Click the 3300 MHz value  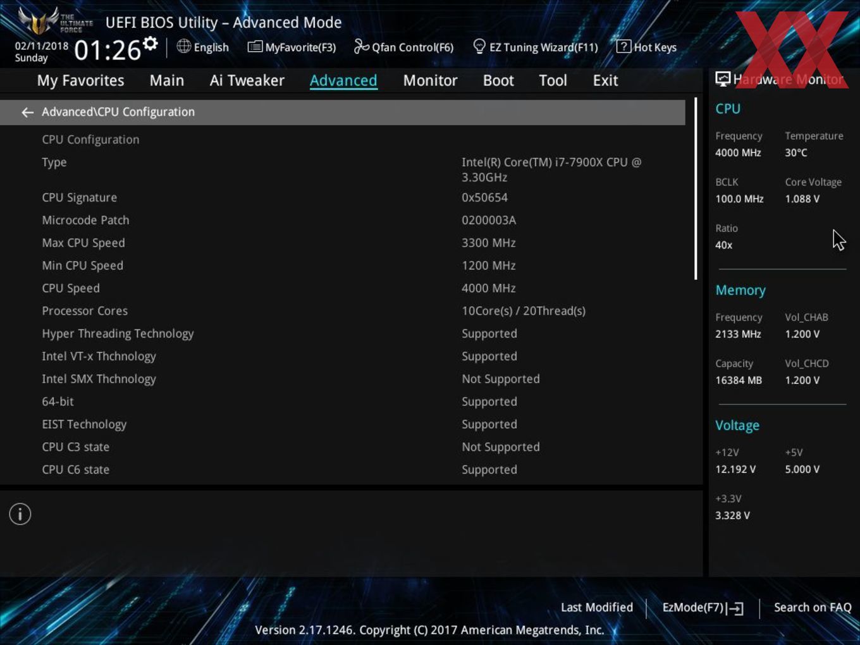[489, 243]
